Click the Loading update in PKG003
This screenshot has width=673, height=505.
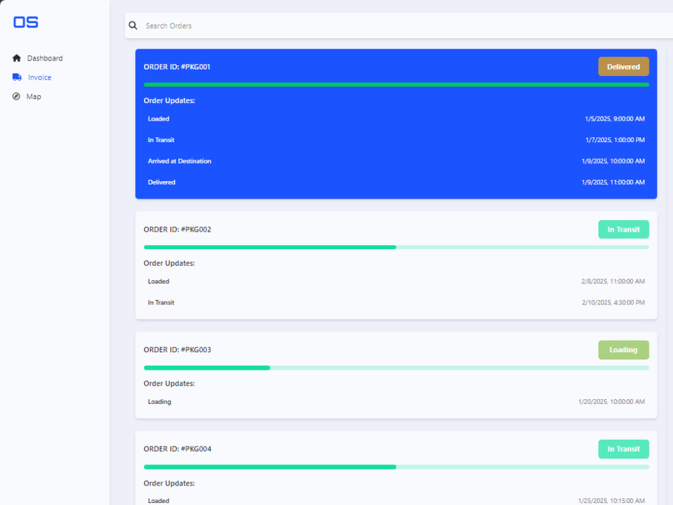click(x=160, y=401)
